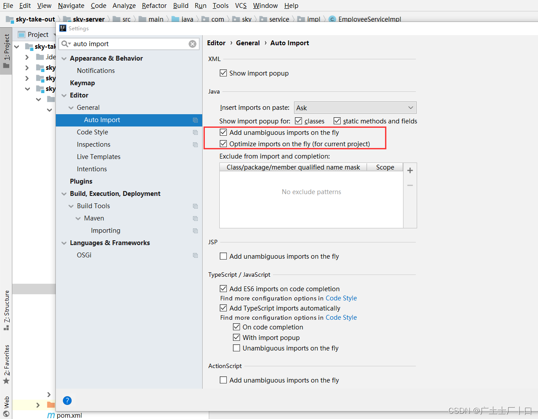Toggle import popup for classes checkbox
Viewport: 538px width, 419px height.
(298, 121)
